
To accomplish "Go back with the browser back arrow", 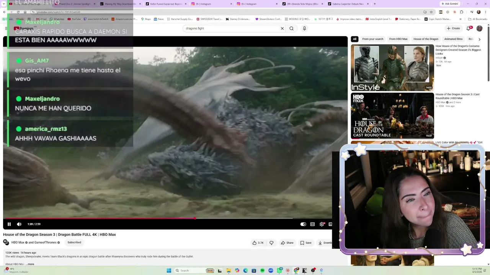I will (x=4, y=12).
